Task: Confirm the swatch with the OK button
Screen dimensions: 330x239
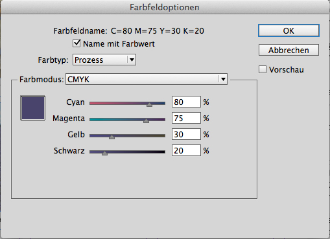Action: click(x=289, y=30)
